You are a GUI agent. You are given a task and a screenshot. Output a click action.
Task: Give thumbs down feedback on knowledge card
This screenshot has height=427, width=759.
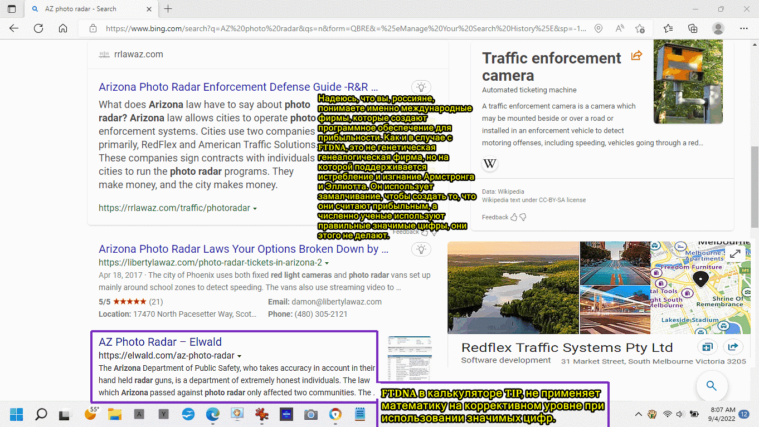[523, 217]
